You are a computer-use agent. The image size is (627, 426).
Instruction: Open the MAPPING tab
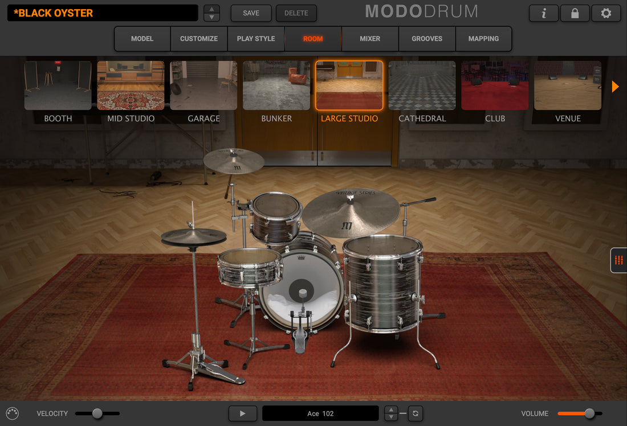[x=483, y=39]
